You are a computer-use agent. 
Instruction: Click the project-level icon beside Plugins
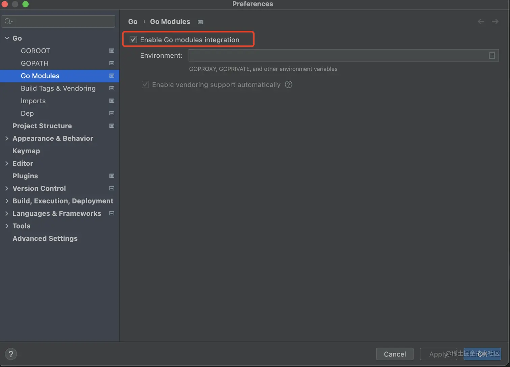tap(112, 176)
